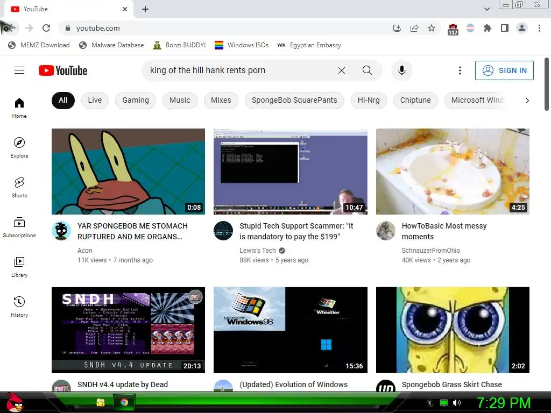This screenshot has height=413, width=551.
Task: Open the Acon channel avatar
Action: pyautogui.click(x=61, y=231)
